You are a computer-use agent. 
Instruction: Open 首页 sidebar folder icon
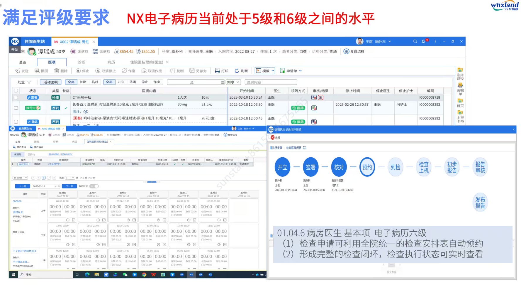[460, 101]
